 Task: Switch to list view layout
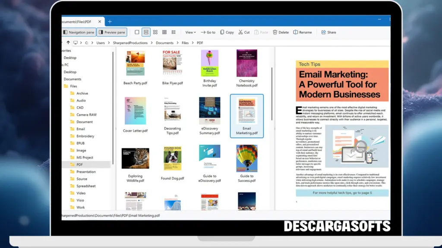[173, 32]
